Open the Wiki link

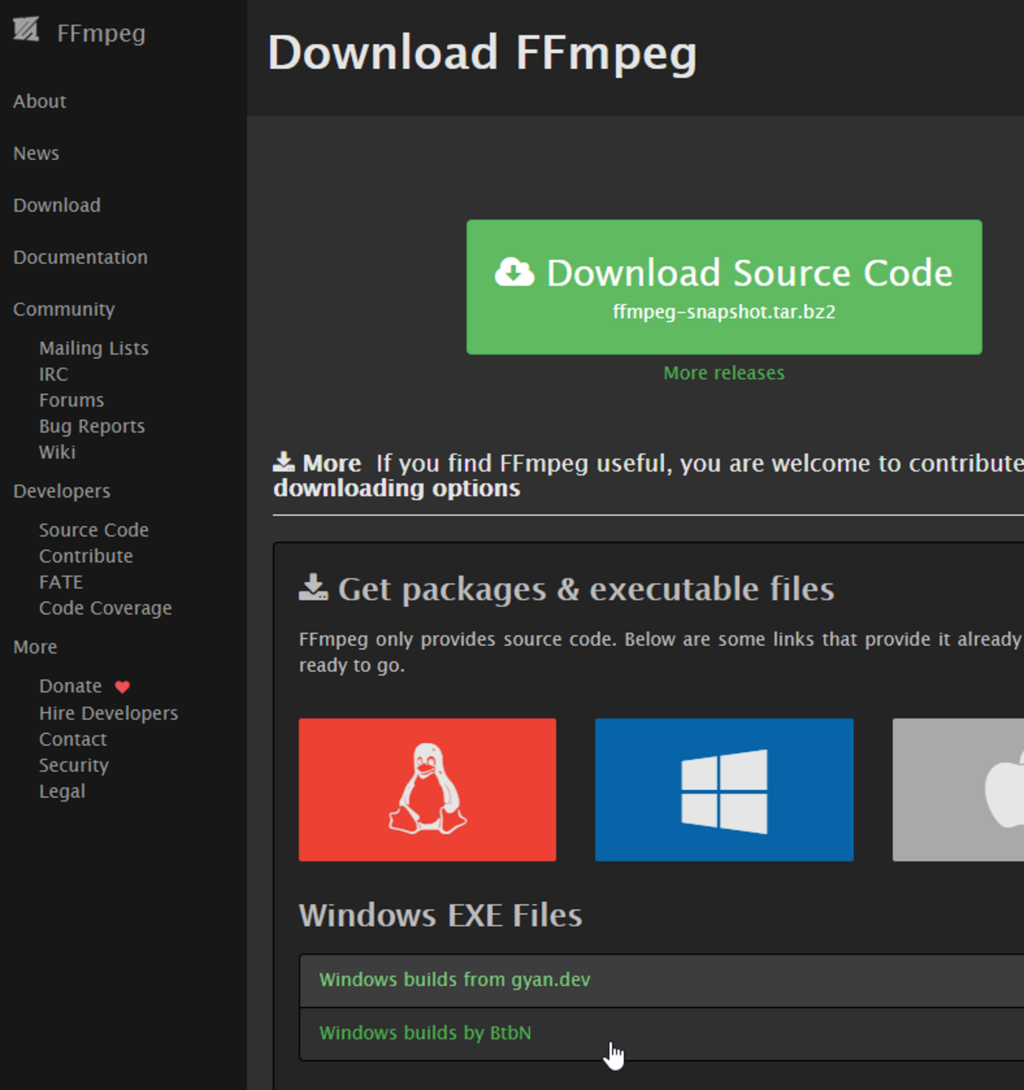(x=58, y=452)
